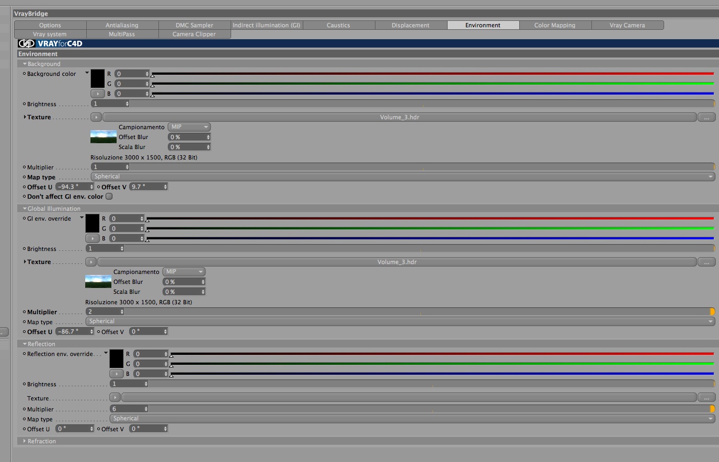Collapse the Background section
Image resolution: width=719 pixels, height=462 pixels.
25,64
